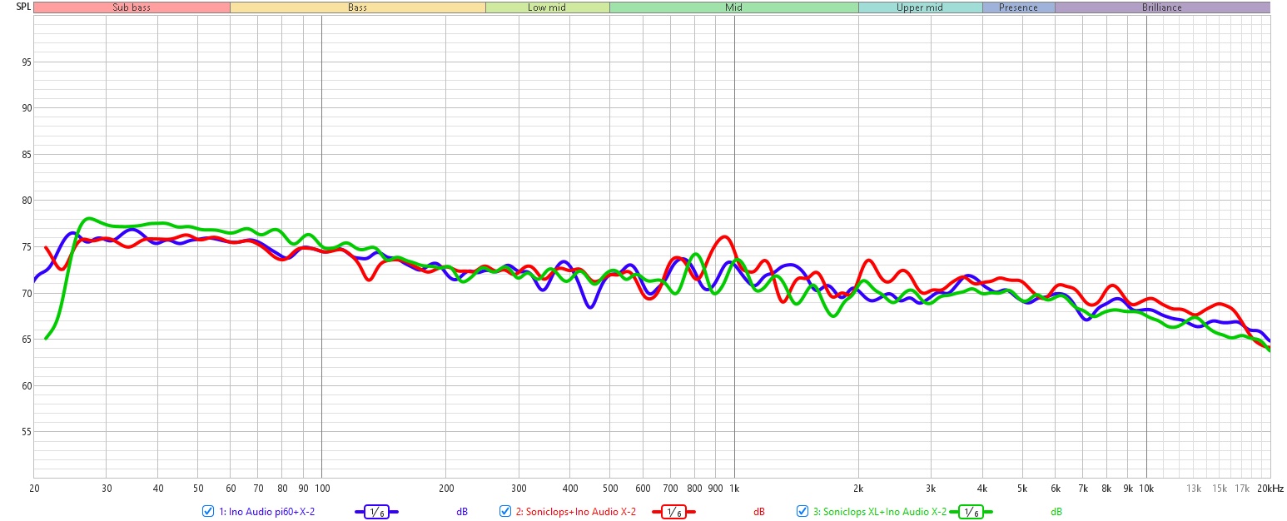
Task: Click the Brilliance band header
Action: click(1162, 7)
